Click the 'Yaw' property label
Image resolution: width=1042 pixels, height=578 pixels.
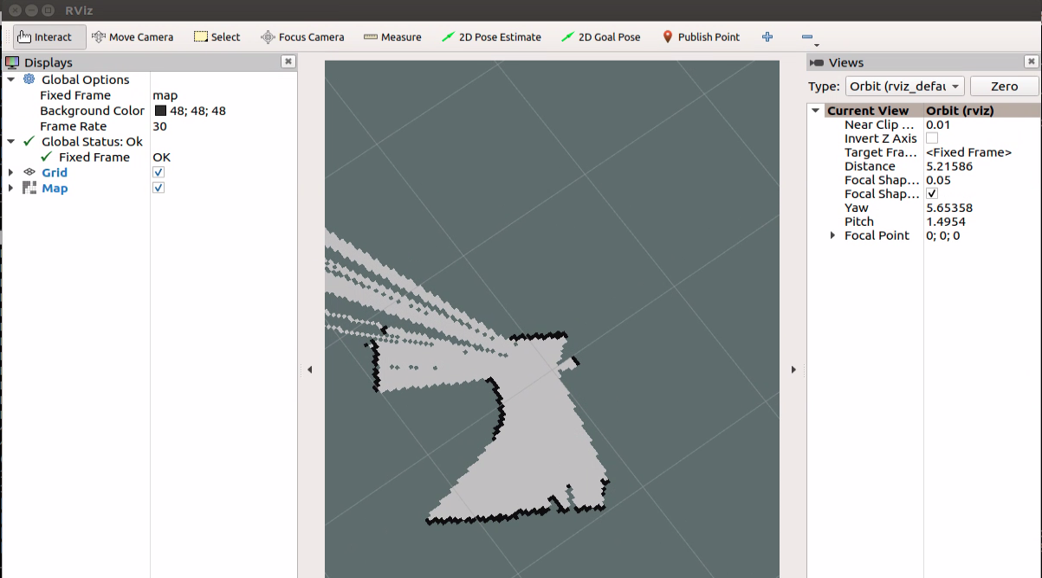tap(857, 208)
